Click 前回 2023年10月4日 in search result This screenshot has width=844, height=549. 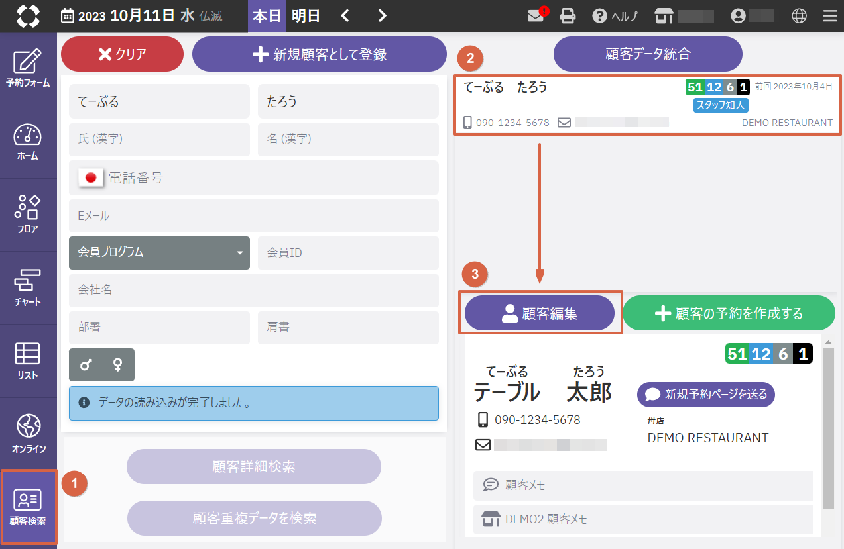pyautogui.click(x=794, y=87)
